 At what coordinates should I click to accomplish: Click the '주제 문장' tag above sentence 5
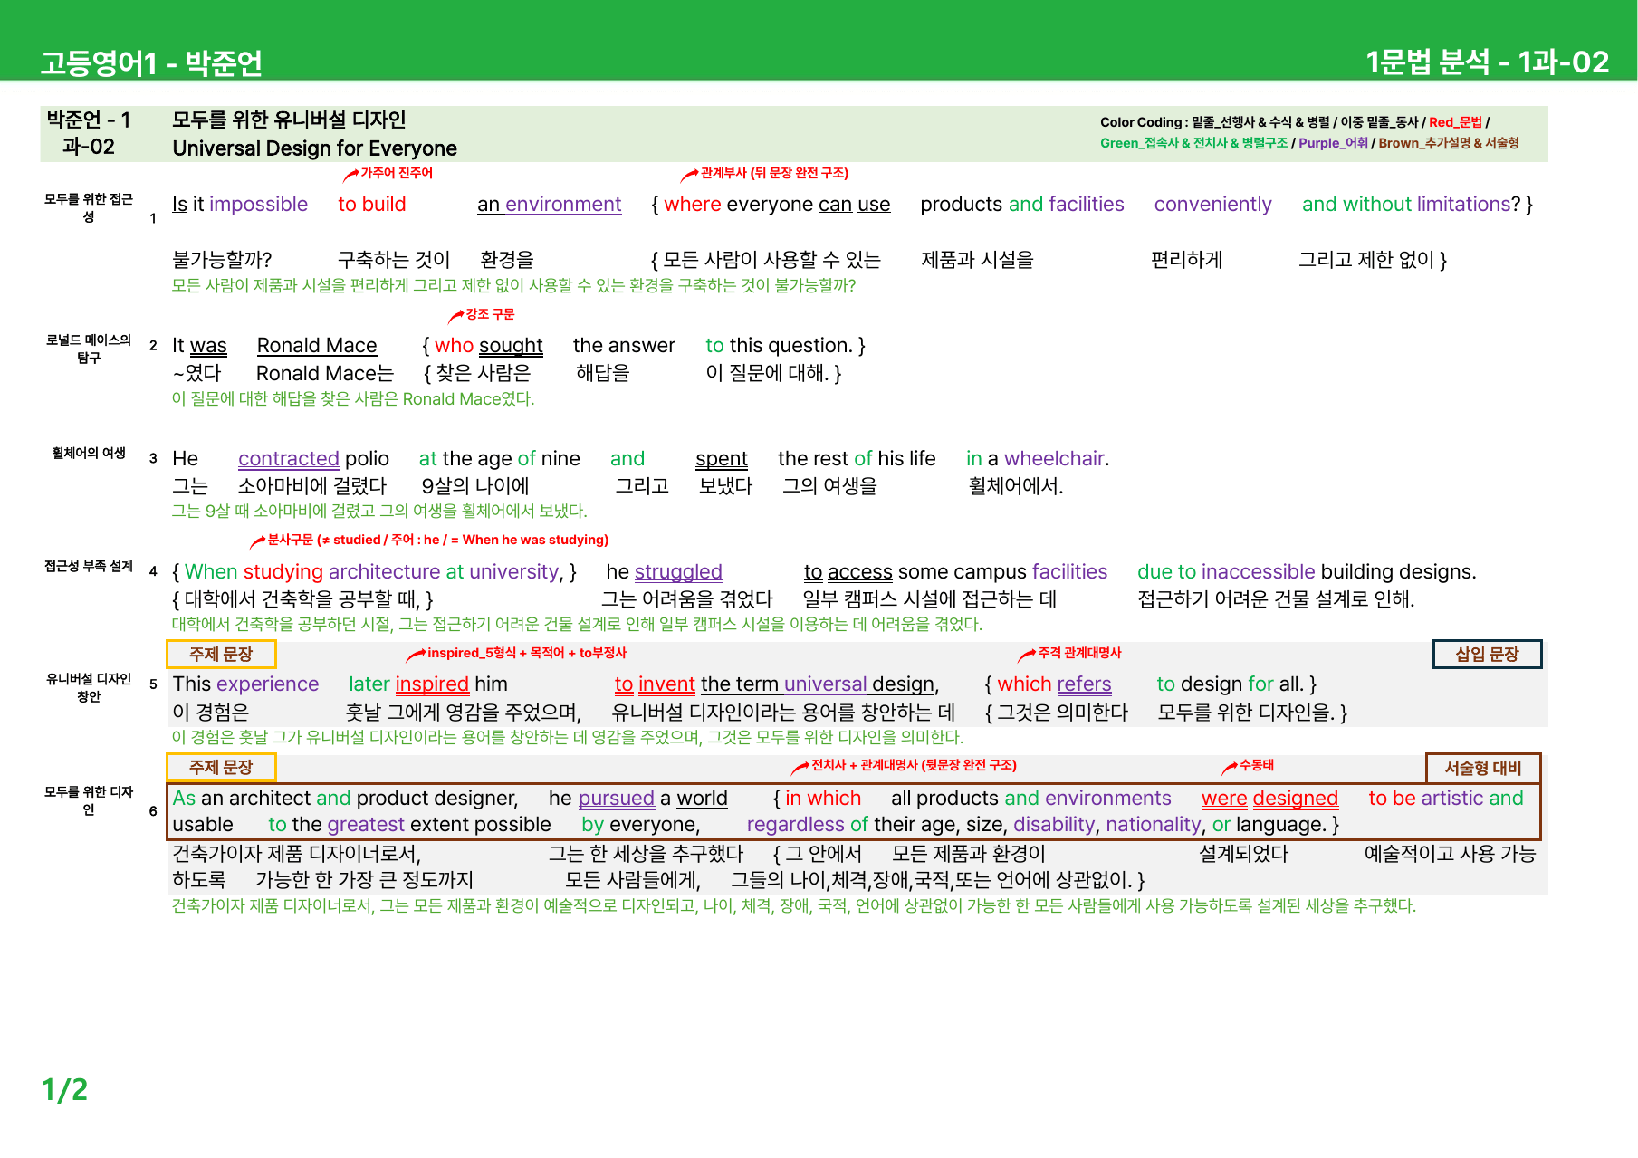[221, 654]
